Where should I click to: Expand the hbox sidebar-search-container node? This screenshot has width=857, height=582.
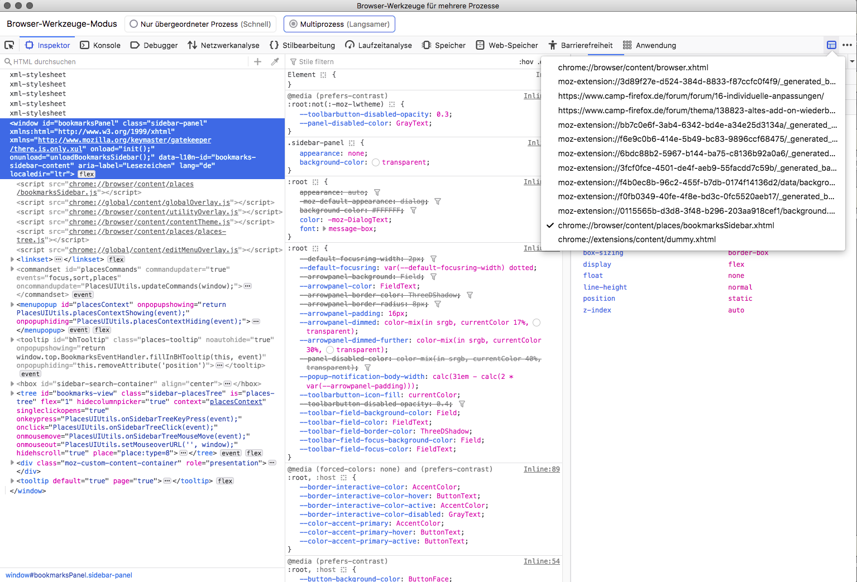pos(12,384)
